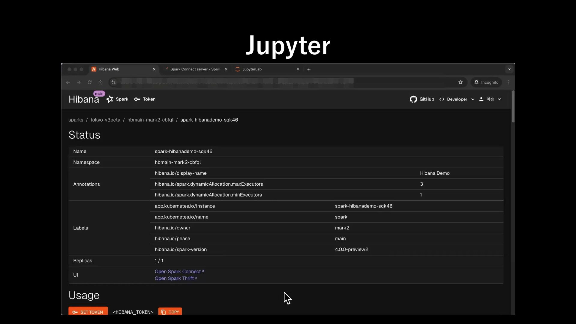The width and height of the screenshot is (576, 324).
Task: Click the COPY button
Action: (x=170, y=312)
